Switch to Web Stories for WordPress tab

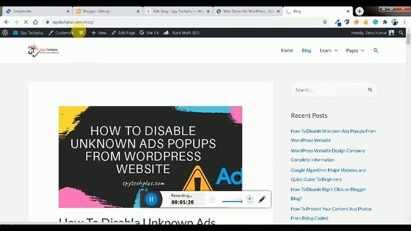248,12
